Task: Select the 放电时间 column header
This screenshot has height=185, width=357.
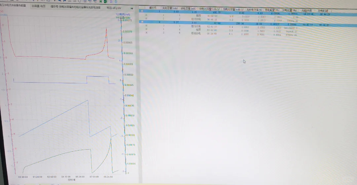Action: point(323,11)
